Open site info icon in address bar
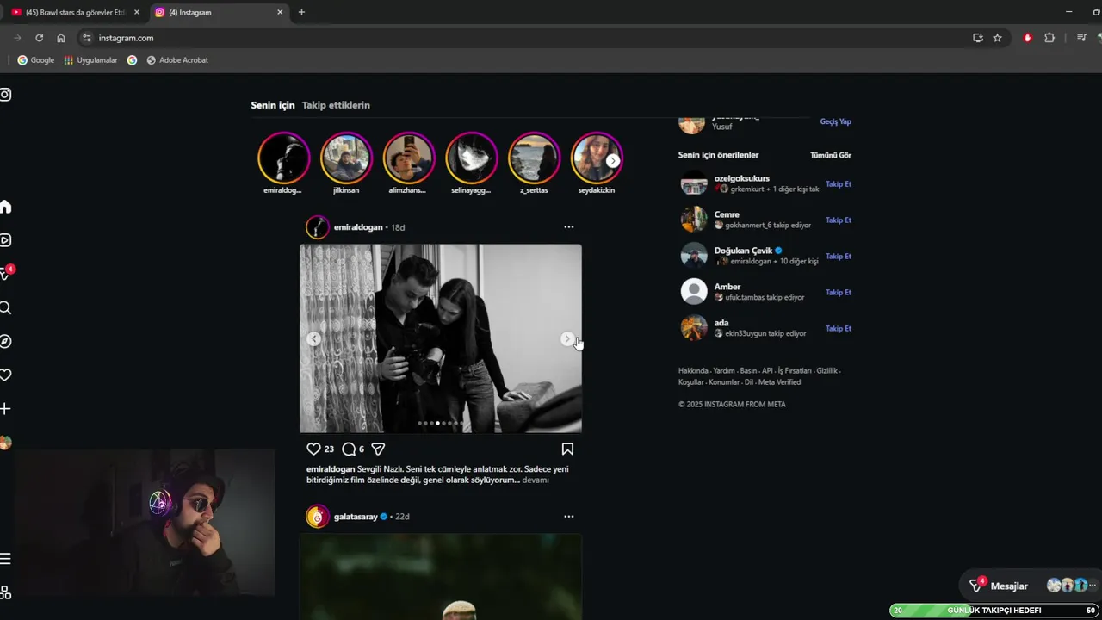Image resolution: width=1102 pixels, height=620 pixels. (x=86, y=38)
